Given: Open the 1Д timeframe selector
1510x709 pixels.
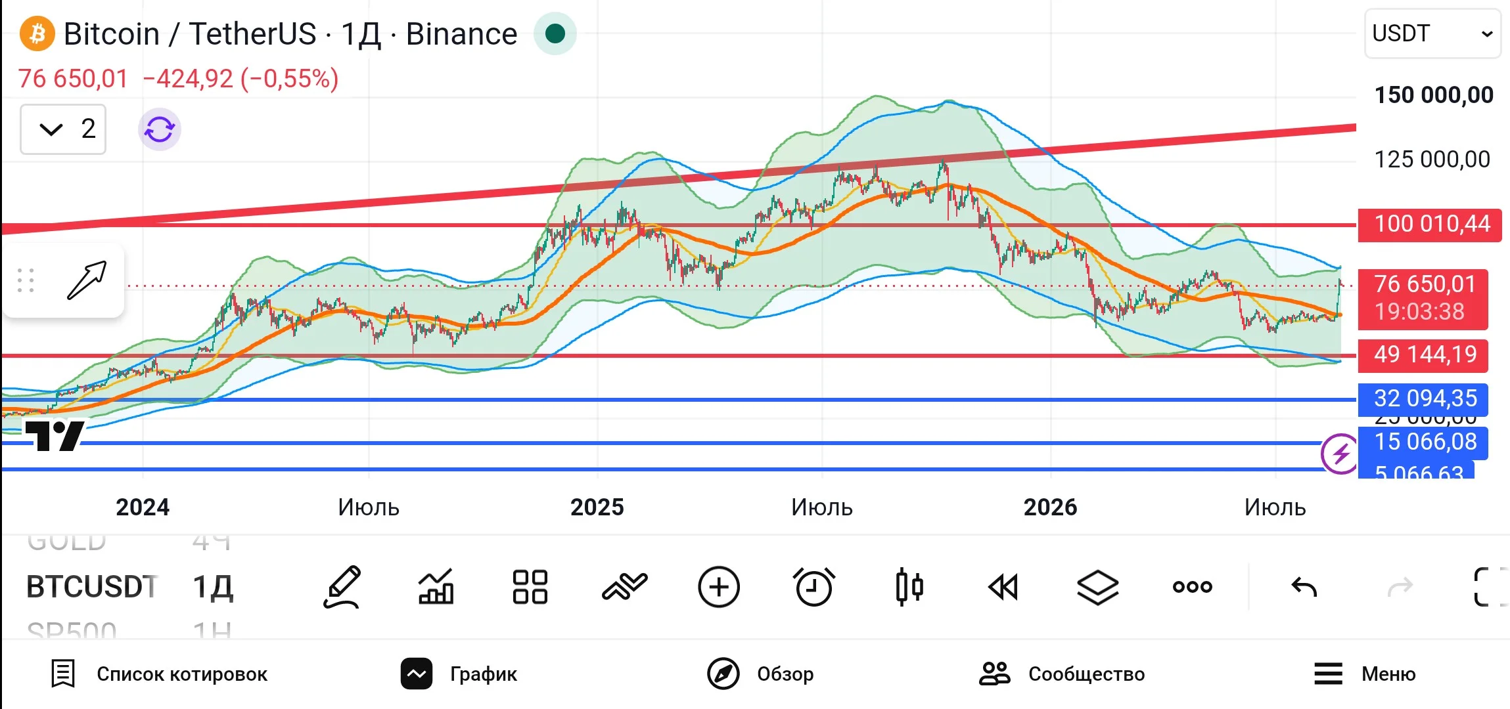Looking at the screenshot, I should click(213, 587).
